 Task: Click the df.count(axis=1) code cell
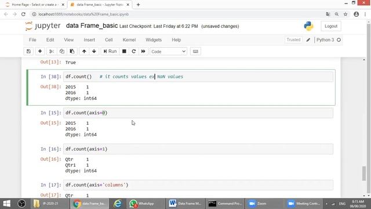tap(198, 149)
